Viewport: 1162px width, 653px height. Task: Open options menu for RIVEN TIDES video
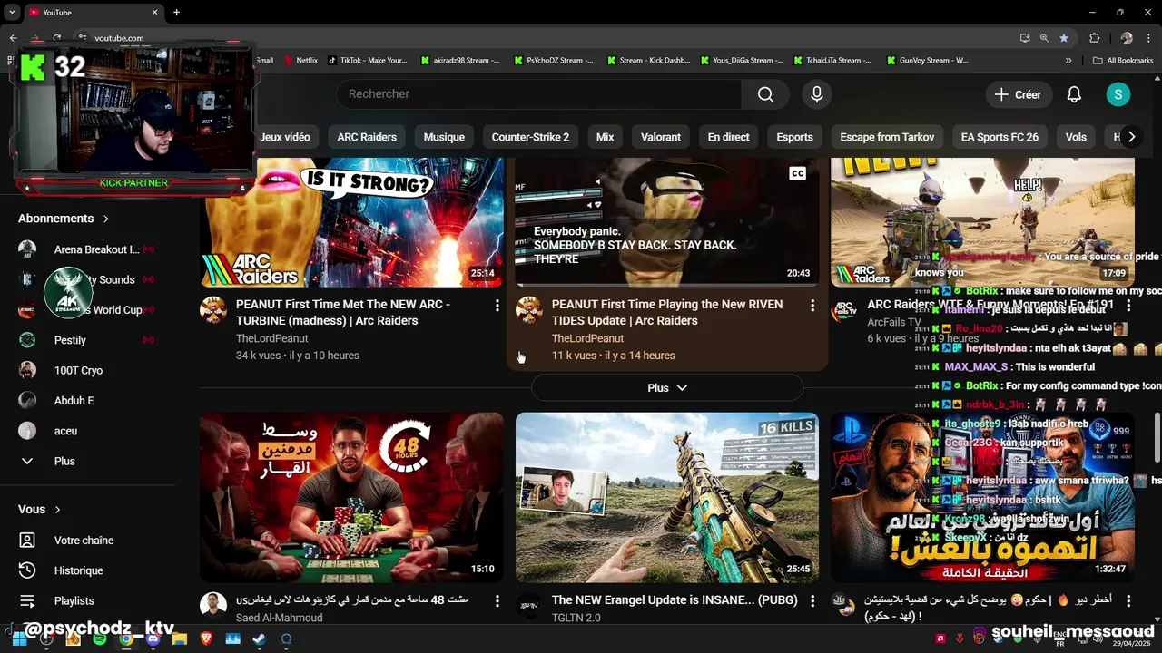(812, 306)
